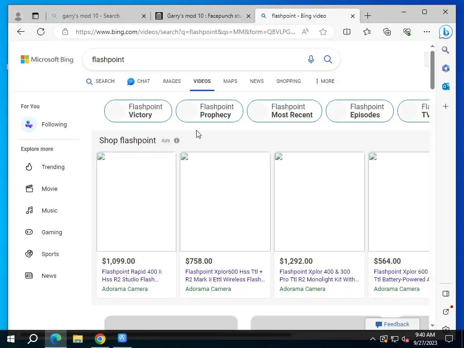Open Windows Start menu

pos(11,338)
